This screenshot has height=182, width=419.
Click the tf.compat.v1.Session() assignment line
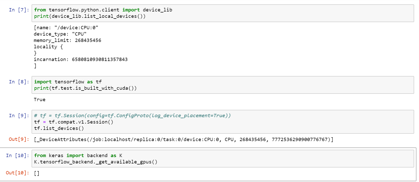point(74,122)
